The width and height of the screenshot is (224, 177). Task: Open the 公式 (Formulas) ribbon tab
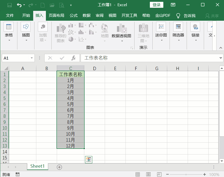74,16
